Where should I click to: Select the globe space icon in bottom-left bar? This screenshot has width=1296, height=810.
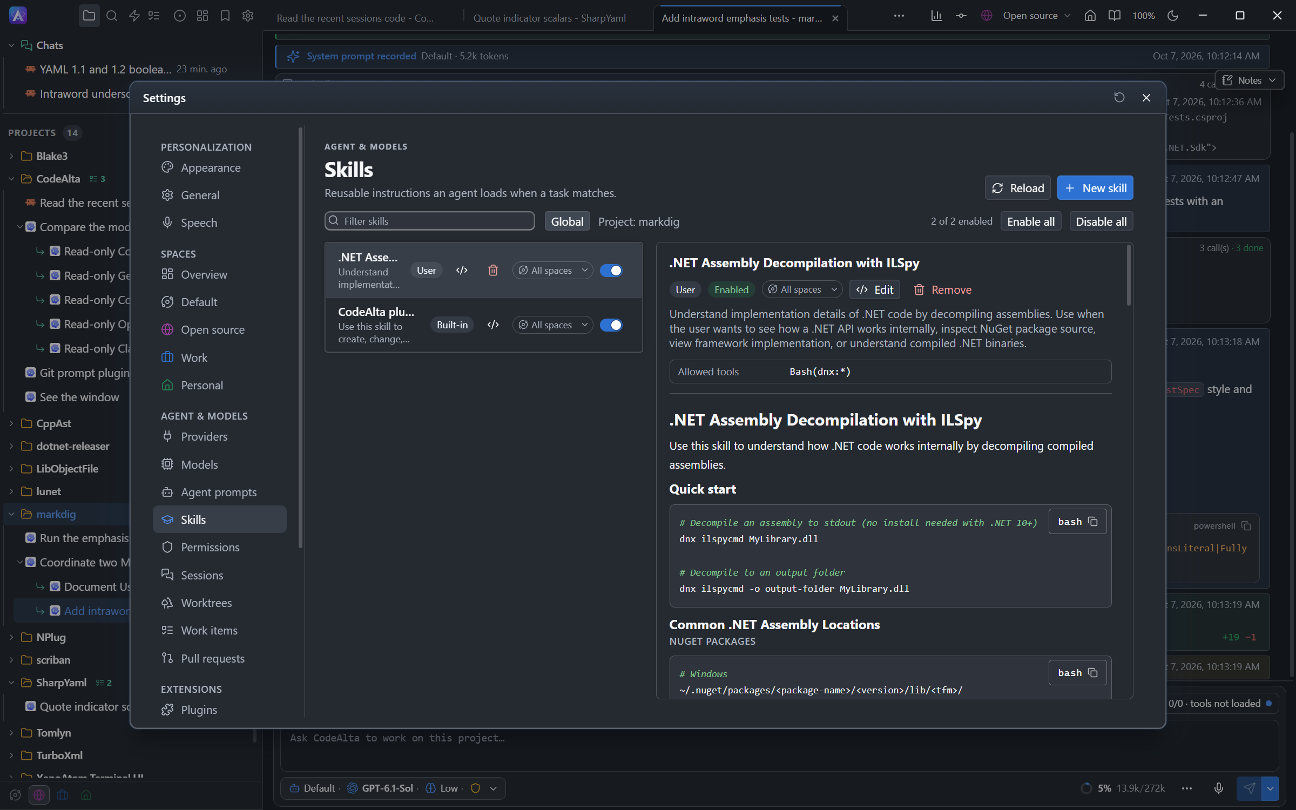(39, 795)
